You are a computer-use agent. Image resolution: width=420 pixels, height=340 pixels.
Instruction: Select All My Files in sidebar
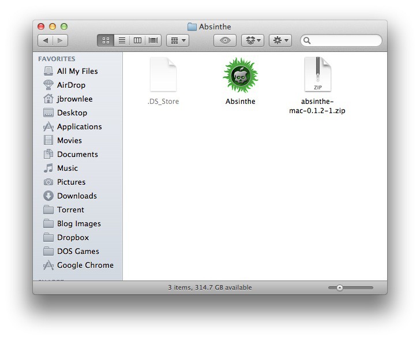pyautogui.click(x=77, y=71)
